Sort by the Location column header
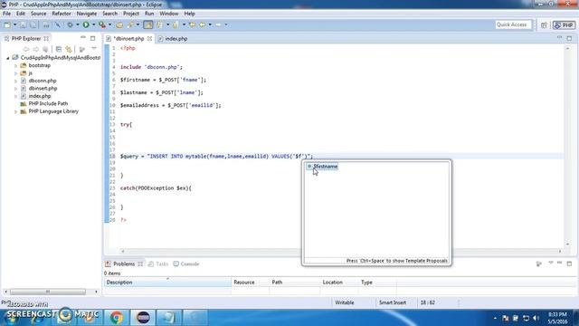 (339, 283)
